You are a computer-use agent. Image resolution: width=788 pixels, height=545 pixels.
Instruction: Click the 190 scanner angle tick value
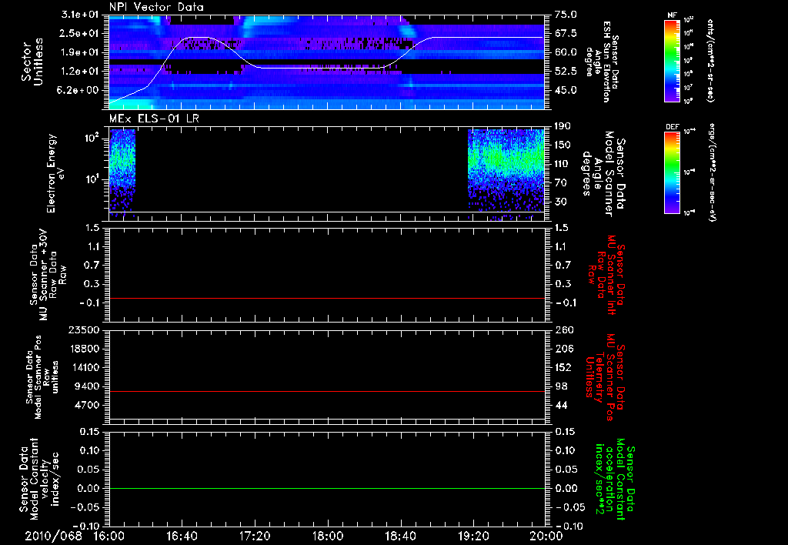pyautogui.click(x=563, y=126)
